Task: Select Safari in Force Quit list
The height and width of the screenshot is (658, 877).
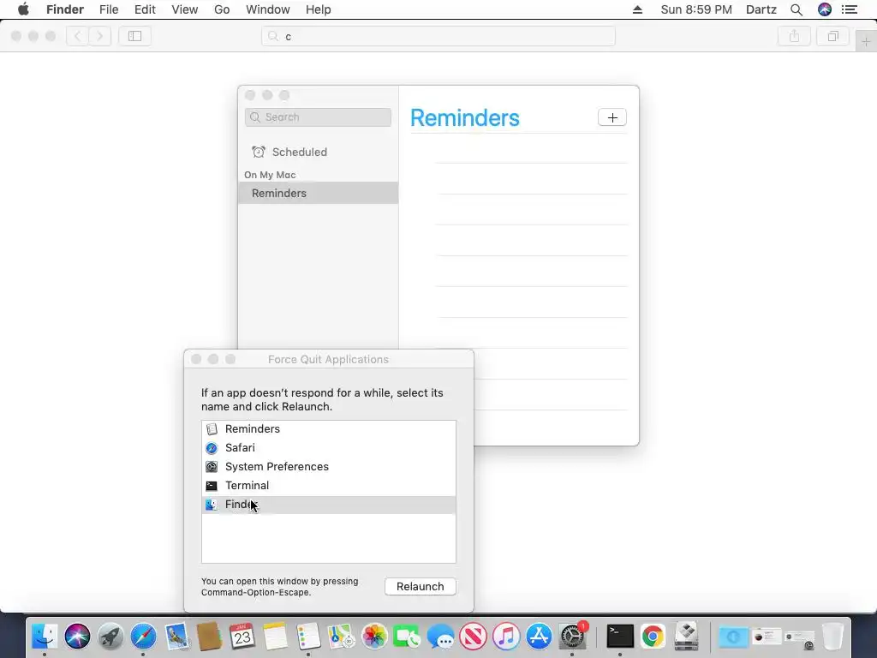Action: (329, 447)
